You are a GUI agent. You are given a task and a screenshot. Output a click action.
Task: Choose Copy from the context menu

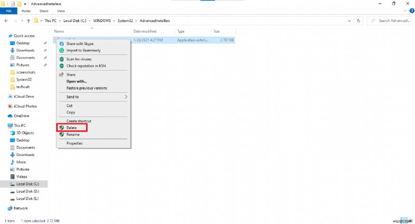[93, 112]
